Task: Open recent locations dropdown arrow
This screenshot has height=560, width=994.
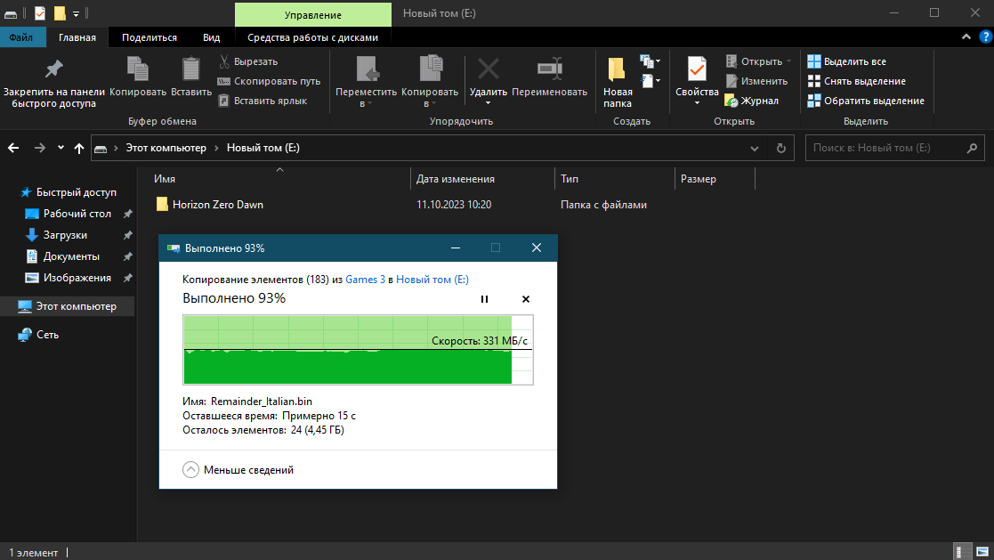Action: coord(61,148)
